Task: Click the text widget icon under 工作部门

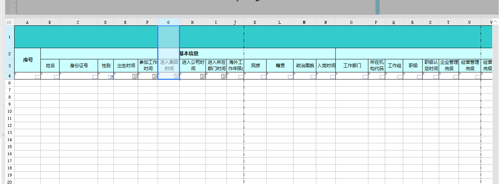Action: pyautogui.click(x=365, y=77)
